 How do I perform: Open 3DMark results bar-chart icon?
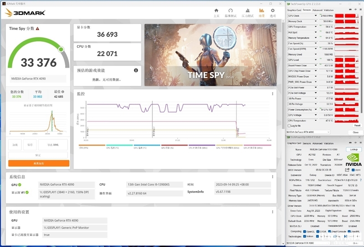tap(262, 10)
